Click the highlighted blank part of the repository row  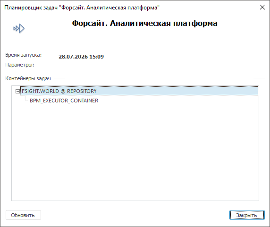[x=177, y=91]
